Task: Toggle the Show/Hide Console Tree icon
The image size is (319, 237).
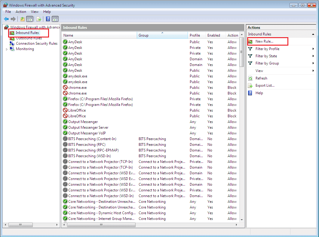Action: point(30,19)
